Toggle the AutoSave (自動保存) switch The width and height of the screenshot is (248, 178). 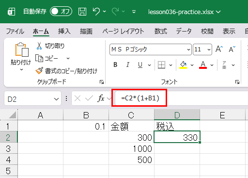(61, 11)
